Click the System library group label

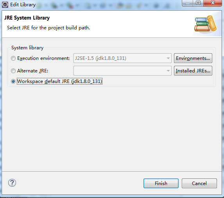pos(27,48)
